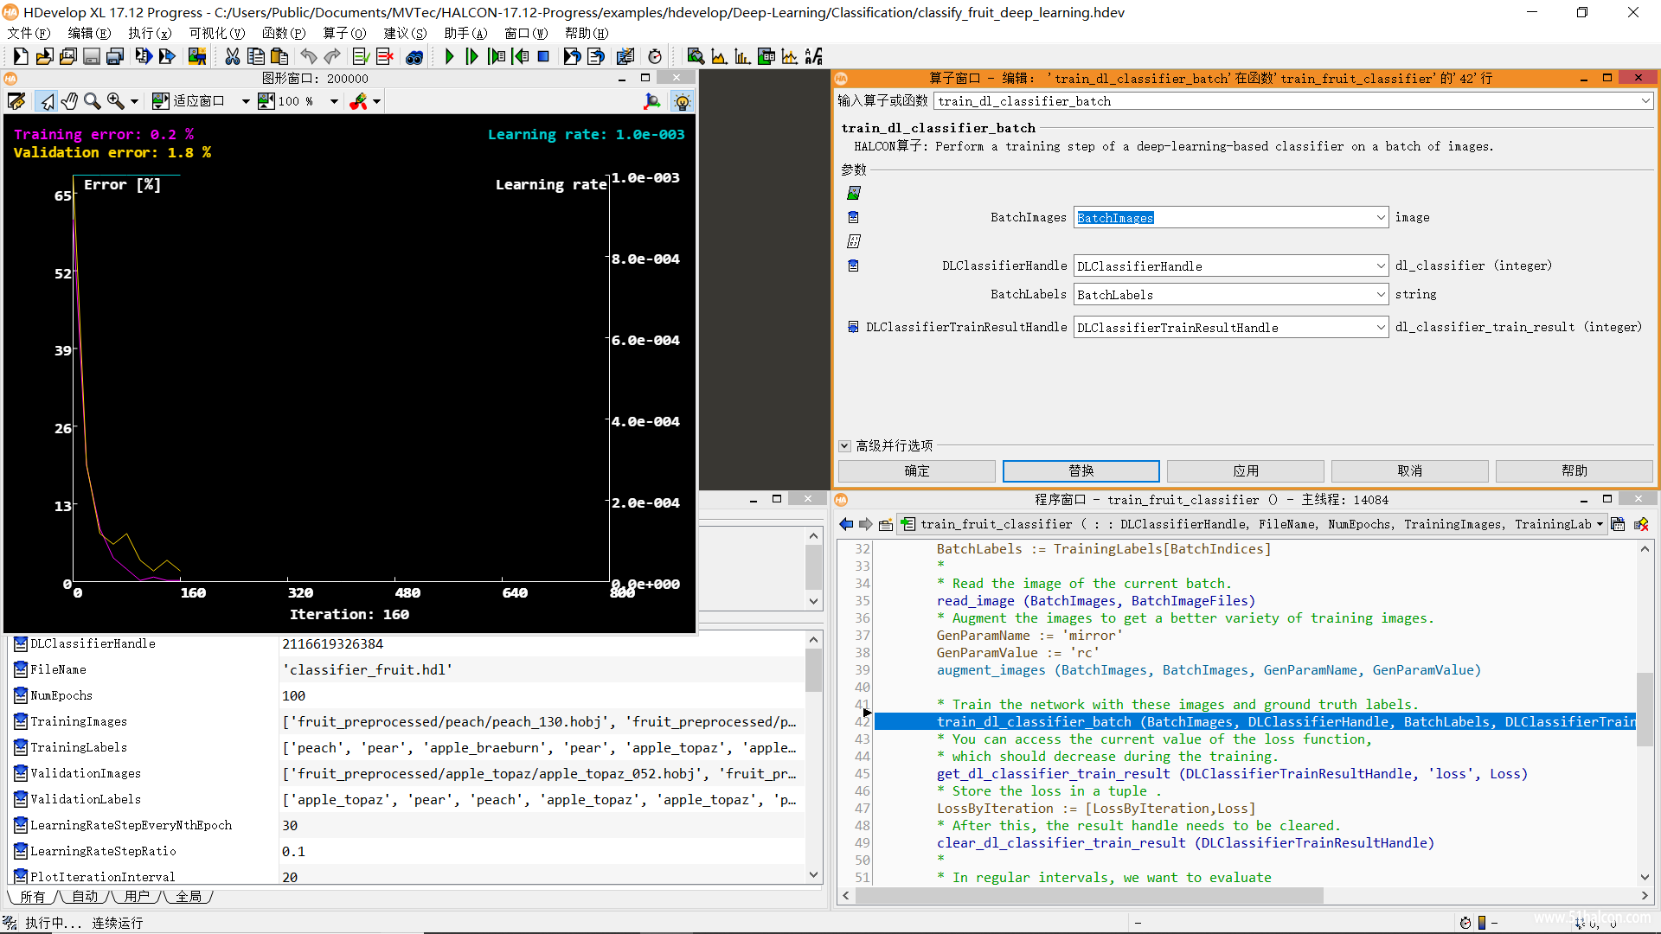Open the gray histogram tool icon
This screenshot has height=934, width=1661.
coord(719,56)
